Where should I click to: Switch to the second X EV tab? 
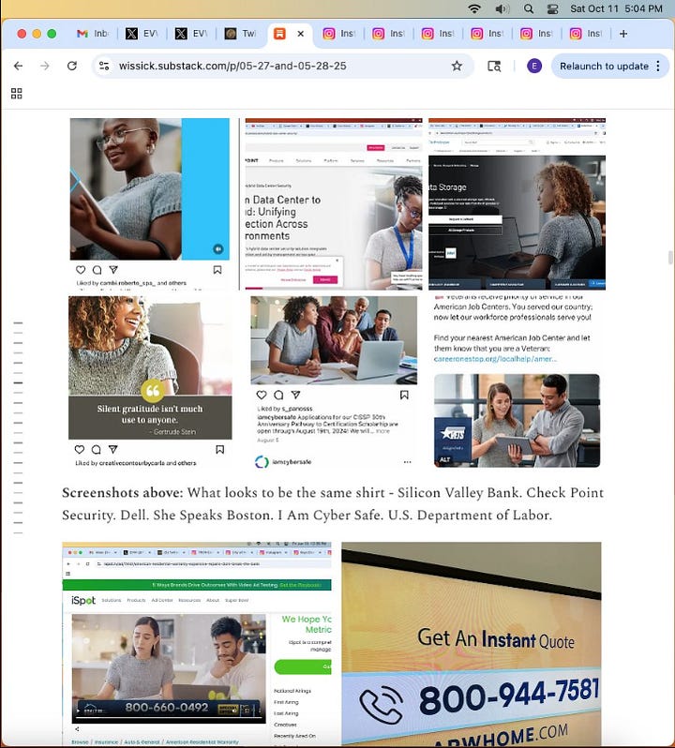(x=191, y=34)
